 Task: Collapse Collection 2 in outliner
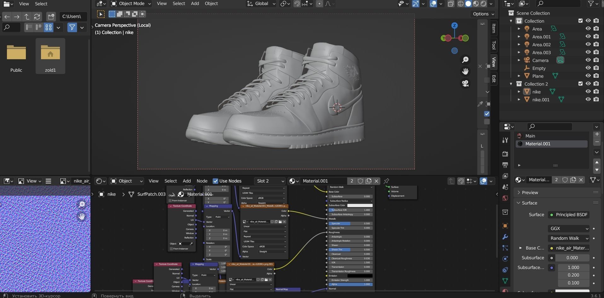511,84
